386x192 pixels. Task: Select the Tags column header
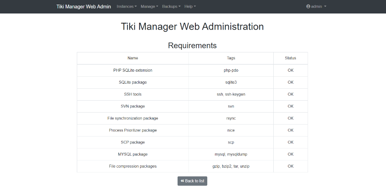coord(231,58)
